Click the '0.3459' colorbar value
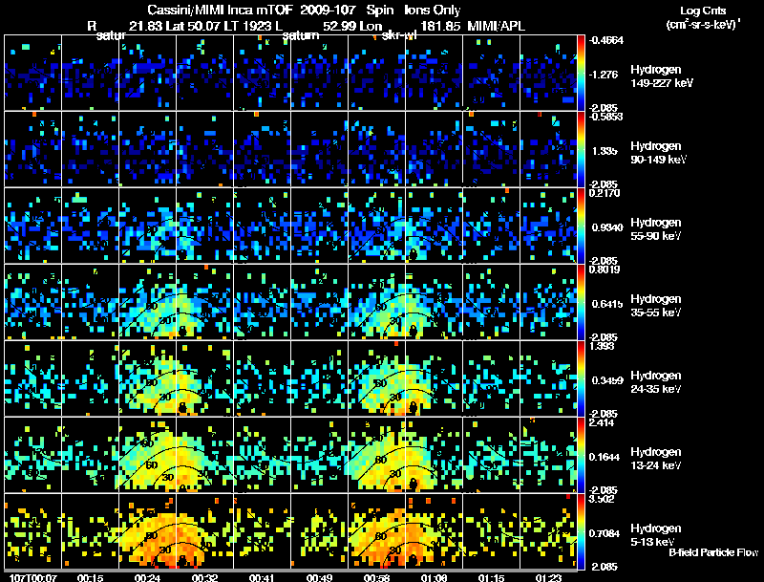Viewport: 764px width, 582px height. [x=607, y=380]
